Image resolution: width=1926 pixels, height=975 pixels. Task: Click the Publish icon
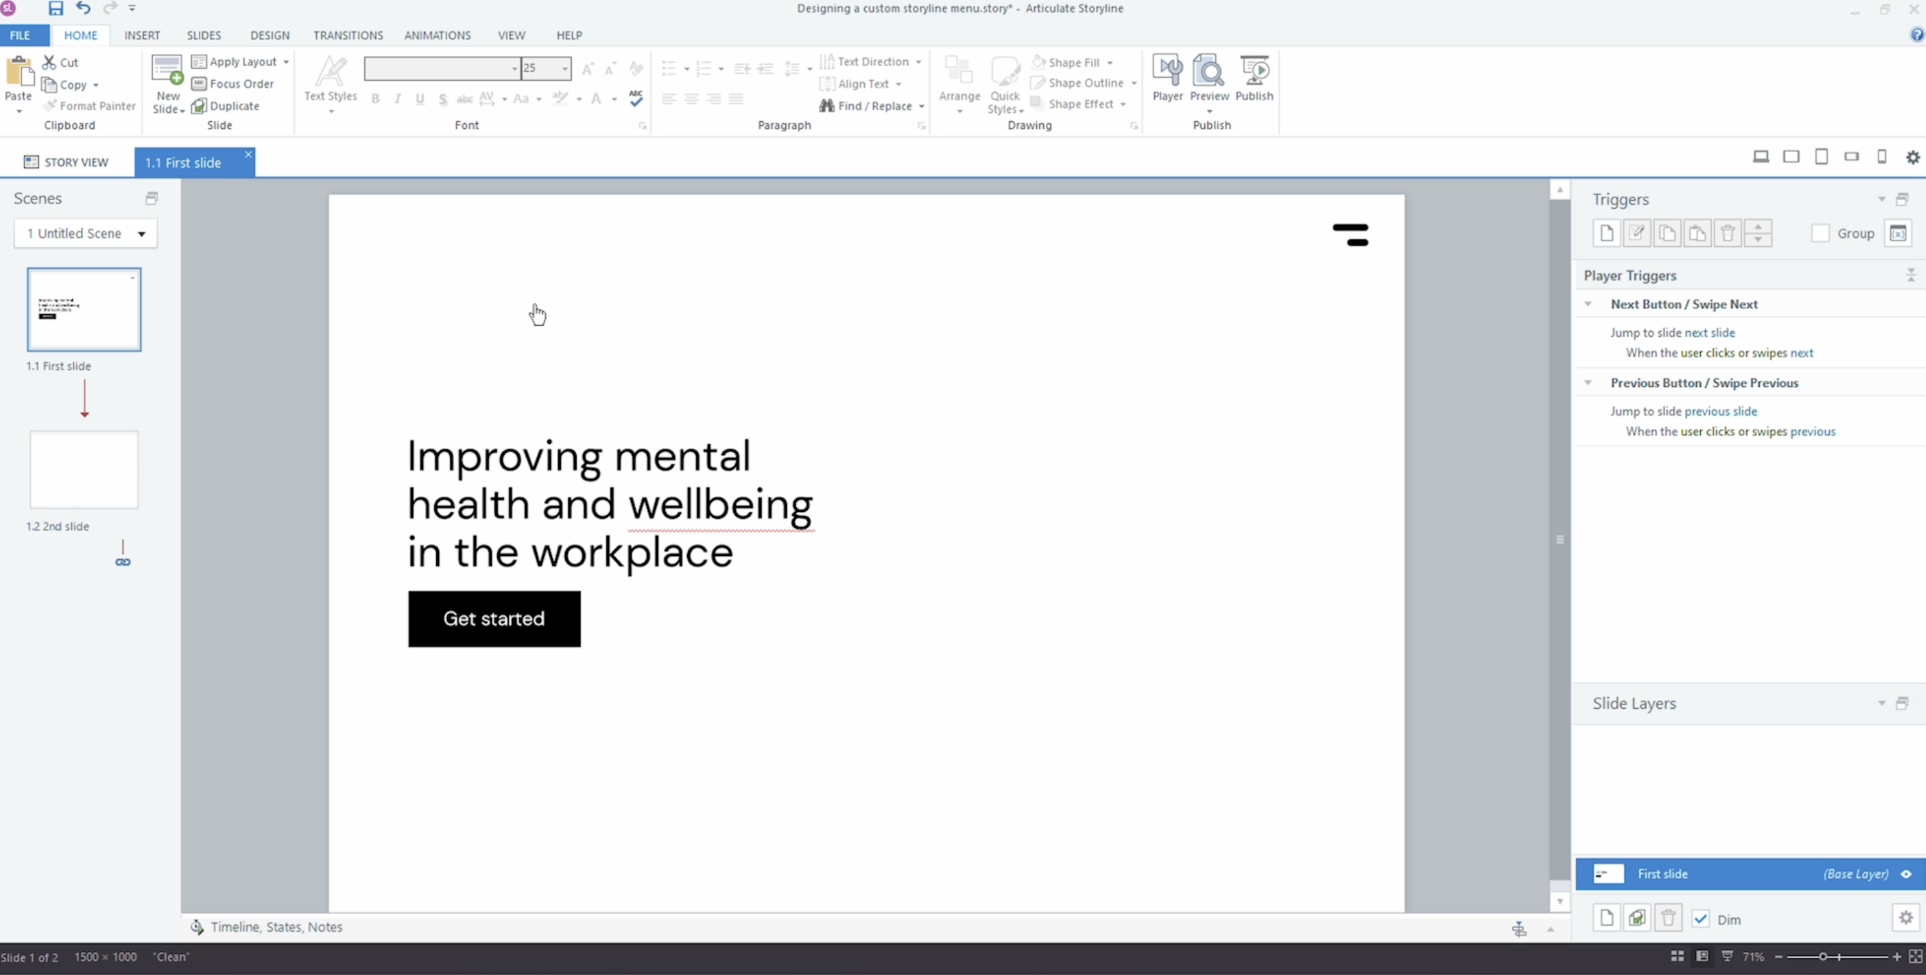pyautogui.click(x=1254, y=75)
